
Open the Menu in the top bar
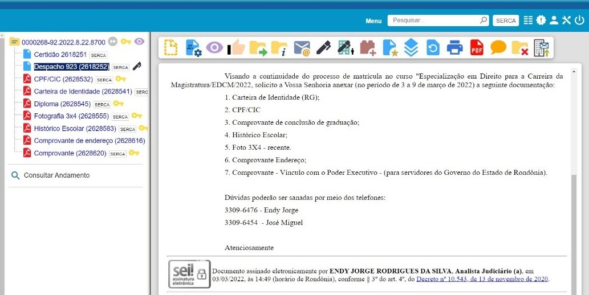pos(373,21)
